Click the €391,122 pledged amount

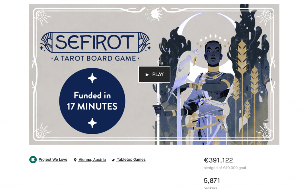(218, 160)
